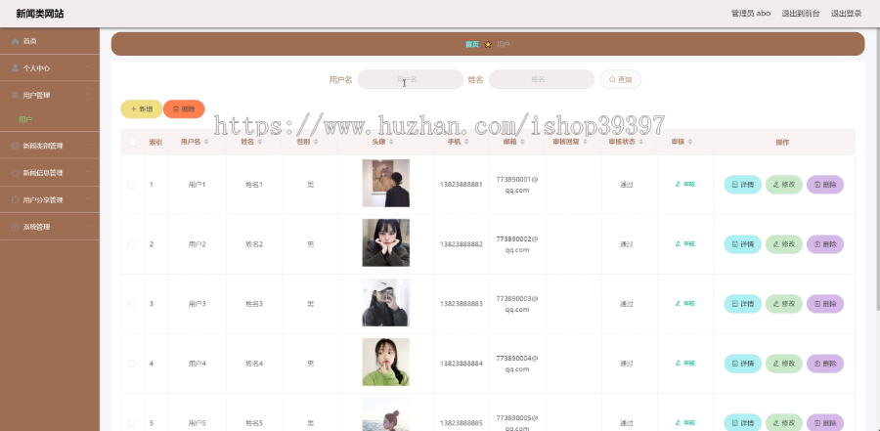Open 详情 for 用户5 row
Image resolution: width=880 pixels, height=431 pixels.
coord(742,422)
